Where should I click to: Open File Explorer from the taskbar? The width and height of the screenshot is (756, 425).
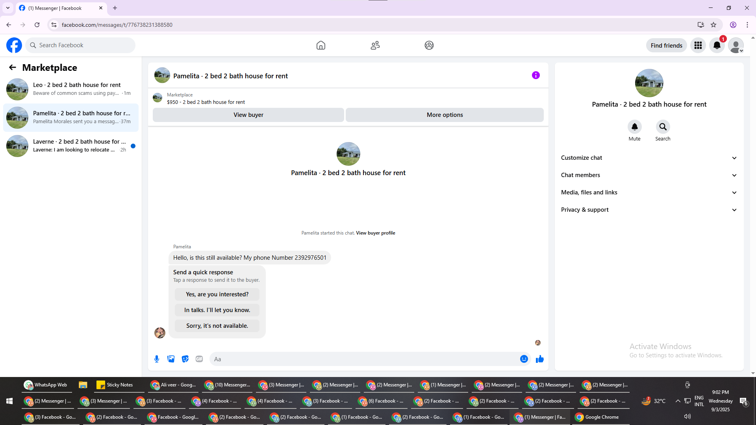(x=83, y=385)
